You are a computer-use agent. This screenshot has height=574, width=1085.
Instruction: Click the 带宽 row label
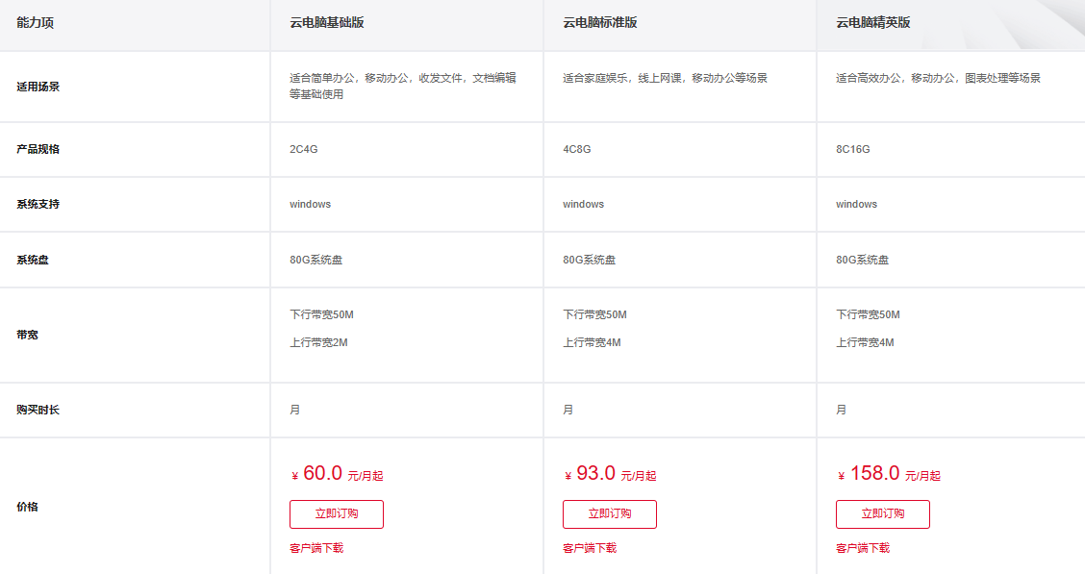click(x=28, y=335)
